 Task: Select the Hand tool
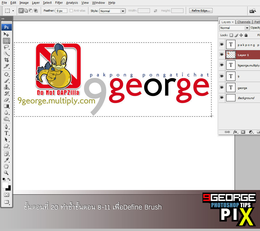[6, 166]
